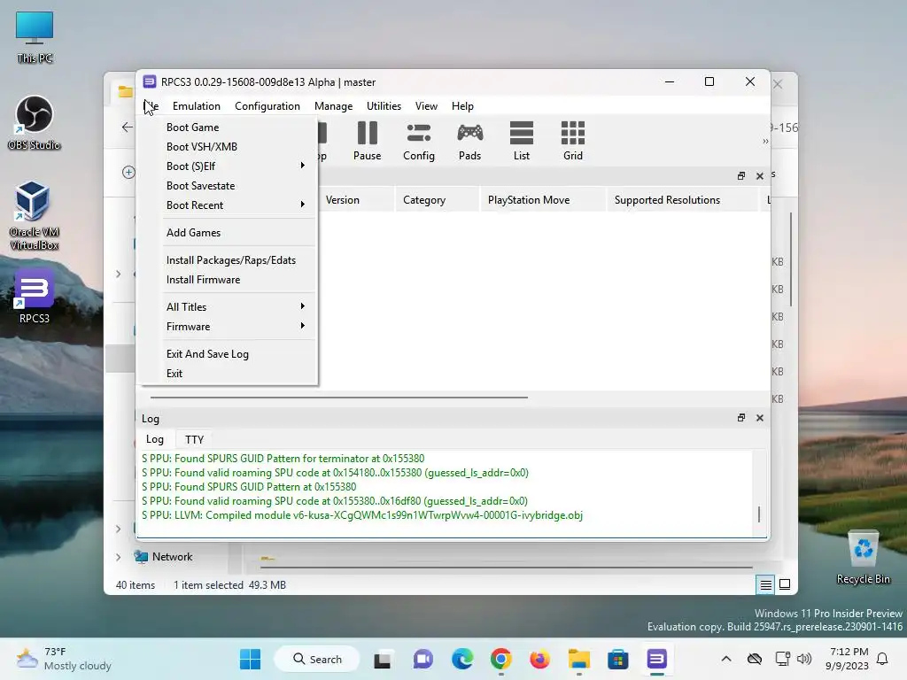The height and width of the screenshot is (680, 907).
Task: Open the Windows Start button
Action: point(250,659)
